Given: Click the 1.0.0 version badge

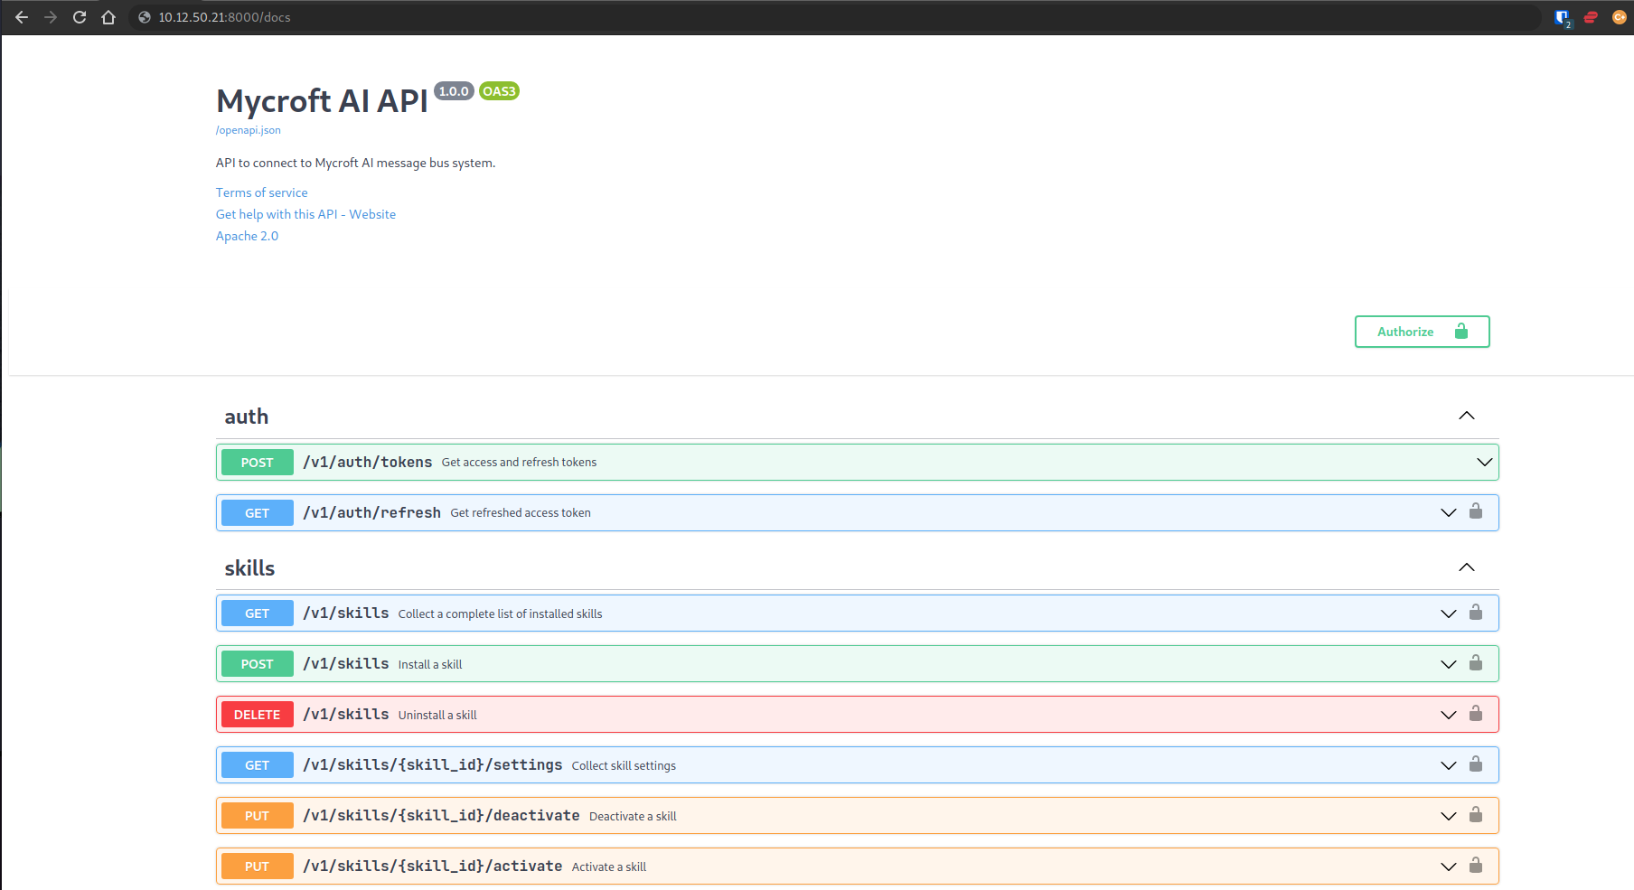Looking at the screenshot, I should pyautogui.click(x=454, y=91).
